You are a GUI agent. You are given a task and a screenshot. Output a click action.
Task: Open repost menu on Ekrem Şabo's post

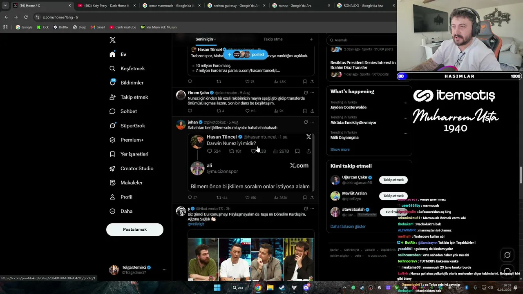(x=220, y=111)
